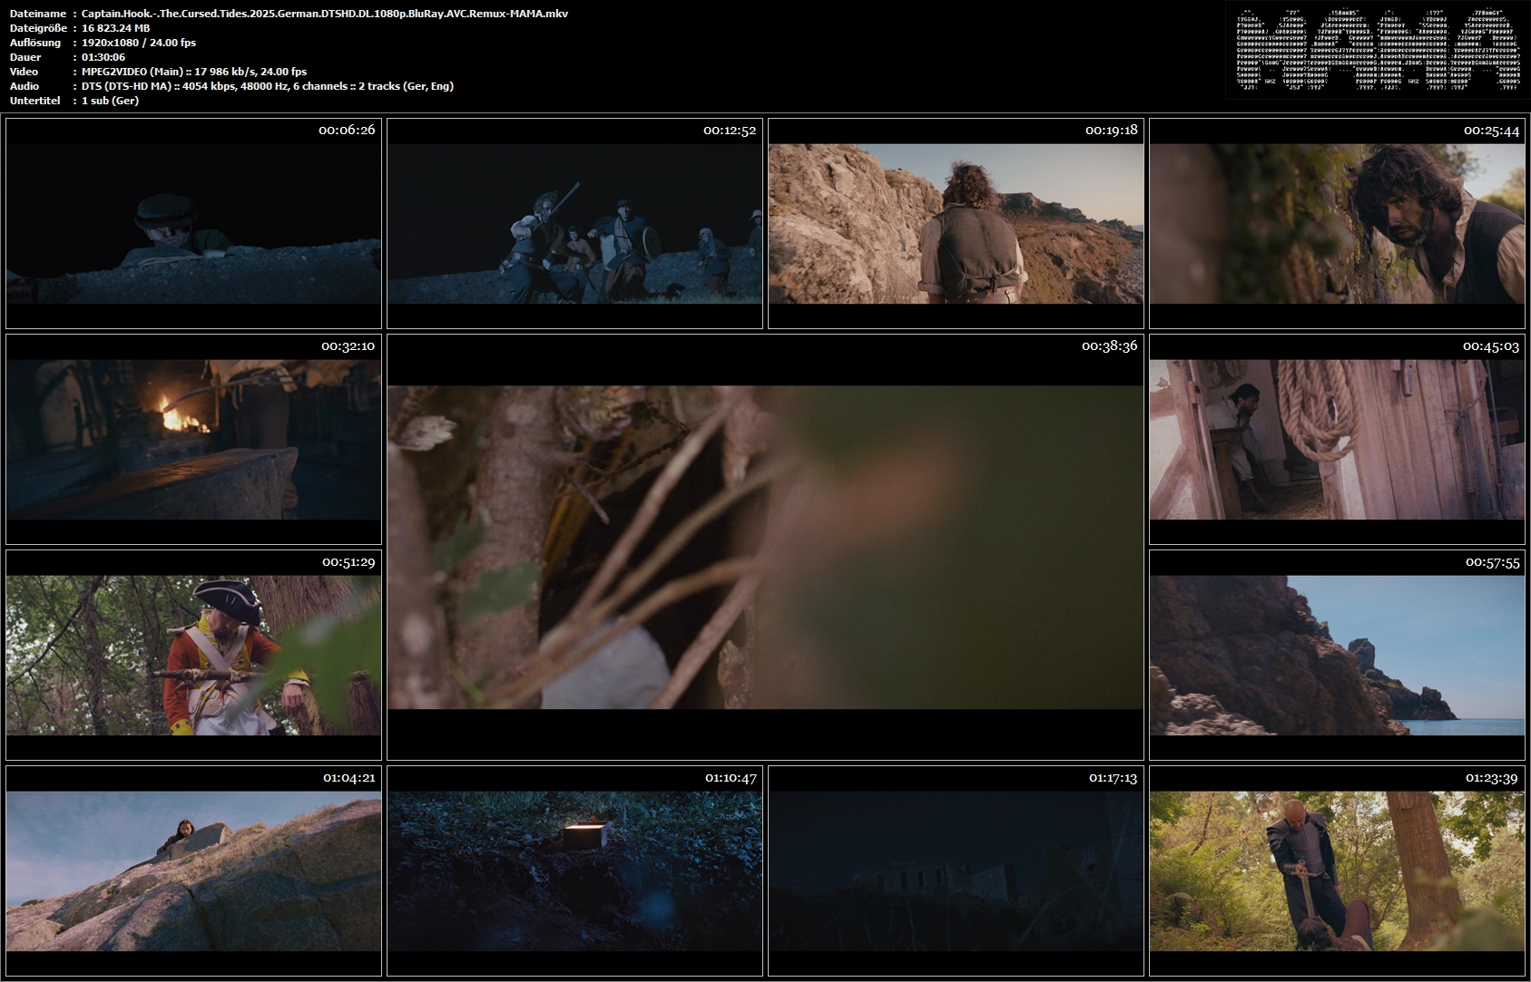This screenshot has width=1531, height=982.
Task: Click the MAMA ASCII art logo
Action: (x=1374, y=50)
